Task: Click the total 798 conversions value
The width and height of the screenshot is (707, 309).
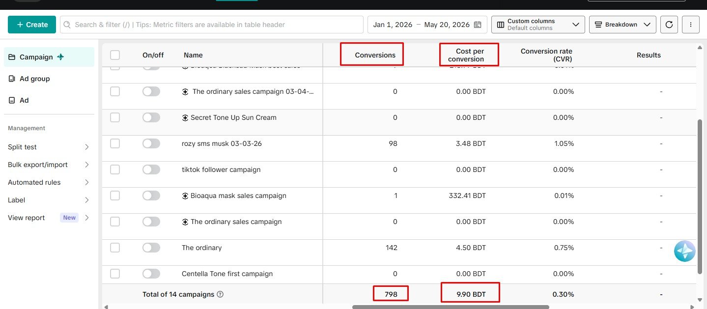Action: pyautogui.click(x=391, y=294)
